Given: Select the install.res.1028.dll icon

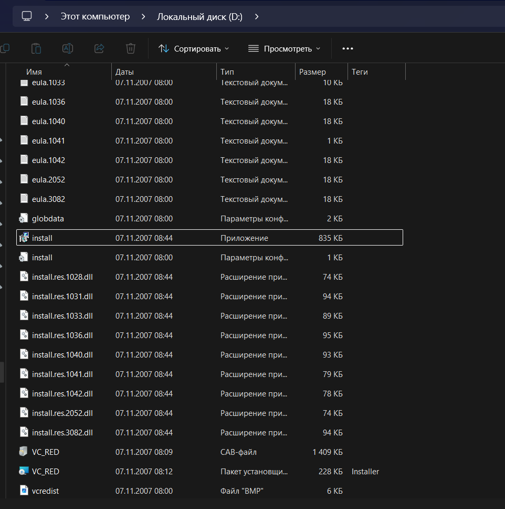Looking at the screenshot, I should (x=24, y=277).
